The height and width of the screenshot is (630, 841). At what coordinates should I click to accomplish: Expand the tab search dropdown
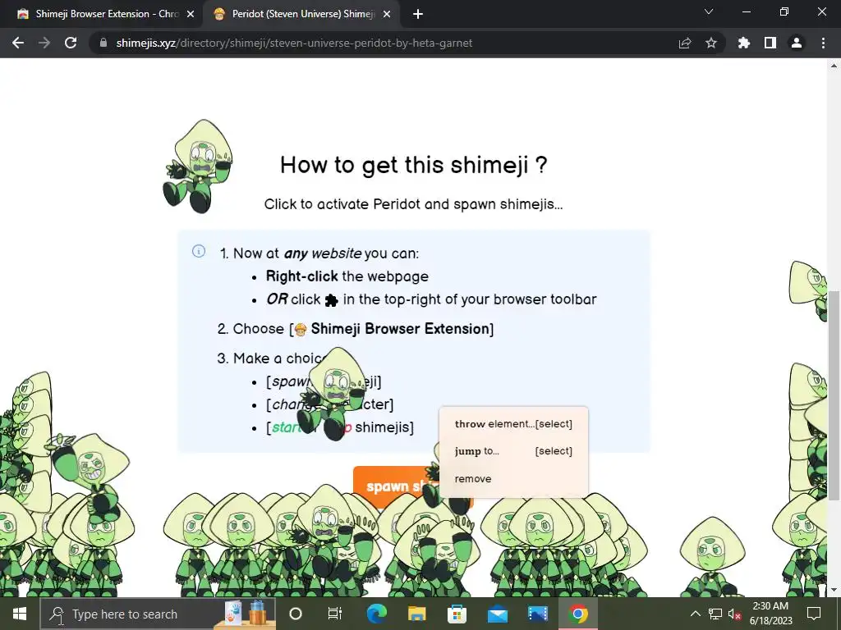click(x=709, y=11)
